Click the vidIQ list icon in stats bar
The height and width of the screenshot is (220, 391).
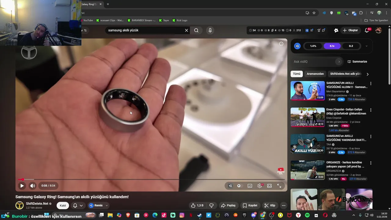pyautogui.click(x=312, y=30)
